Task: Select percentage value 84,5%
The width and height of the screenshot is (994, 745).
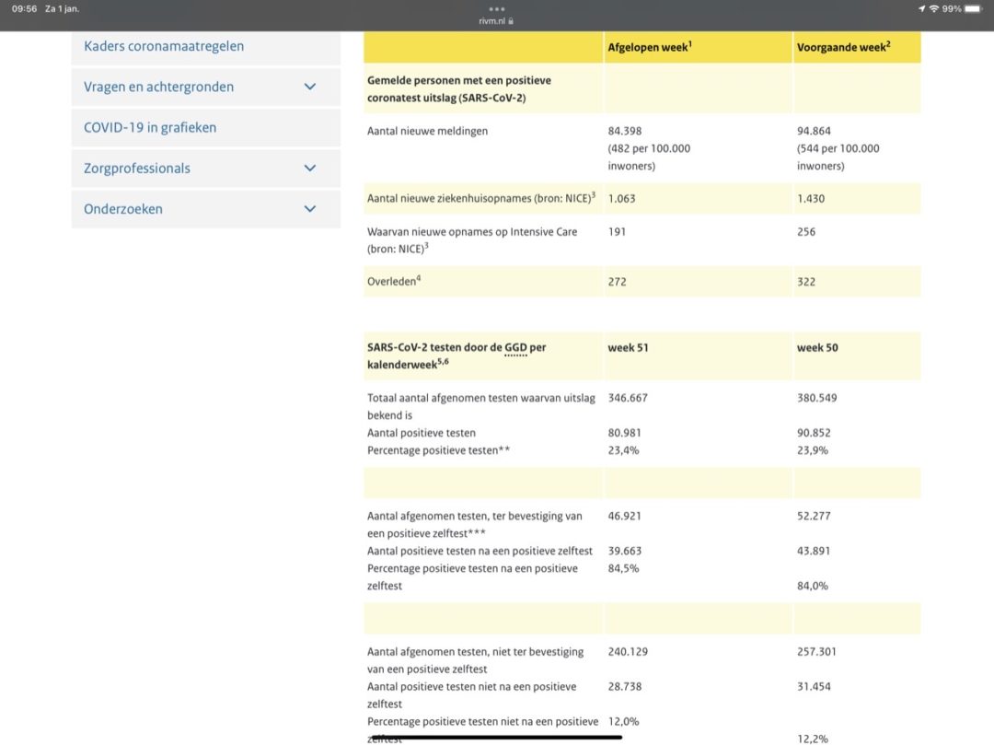Action: point(623,569)
